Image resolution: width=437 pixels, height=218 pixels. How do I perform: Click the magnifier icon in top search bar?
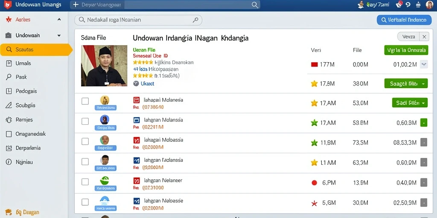coord(254,5)
